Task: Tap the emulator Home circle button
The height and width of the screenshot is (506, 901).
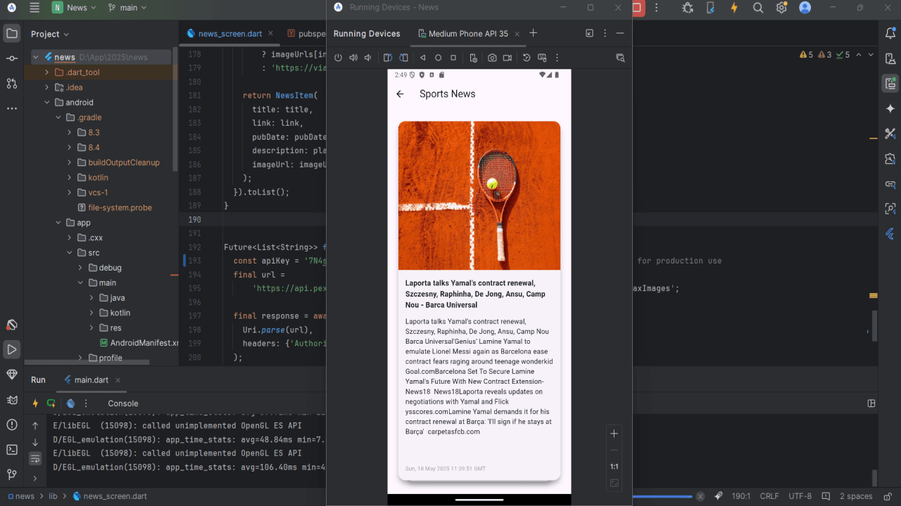Action: coord(438,58)
